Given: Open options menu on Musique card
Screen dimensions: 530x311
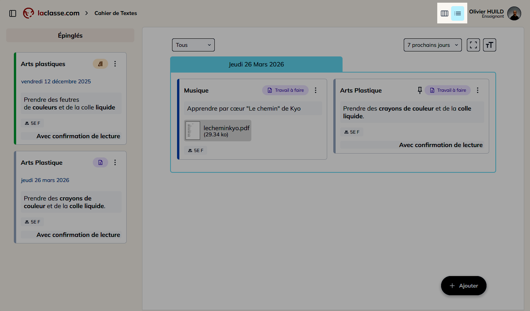Looking at the screenshot, I should [316, 90].
